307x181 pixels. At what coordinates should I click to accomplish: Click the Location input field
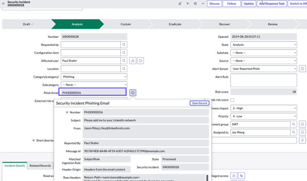[x=91, y=69]
